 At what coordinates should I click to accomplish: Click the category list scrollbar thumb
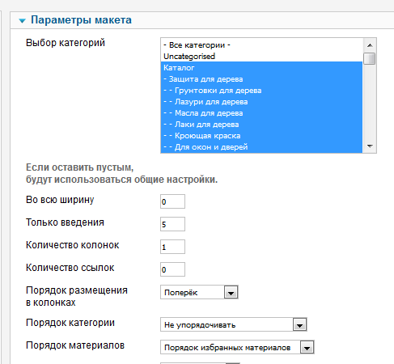click(370, 58)
